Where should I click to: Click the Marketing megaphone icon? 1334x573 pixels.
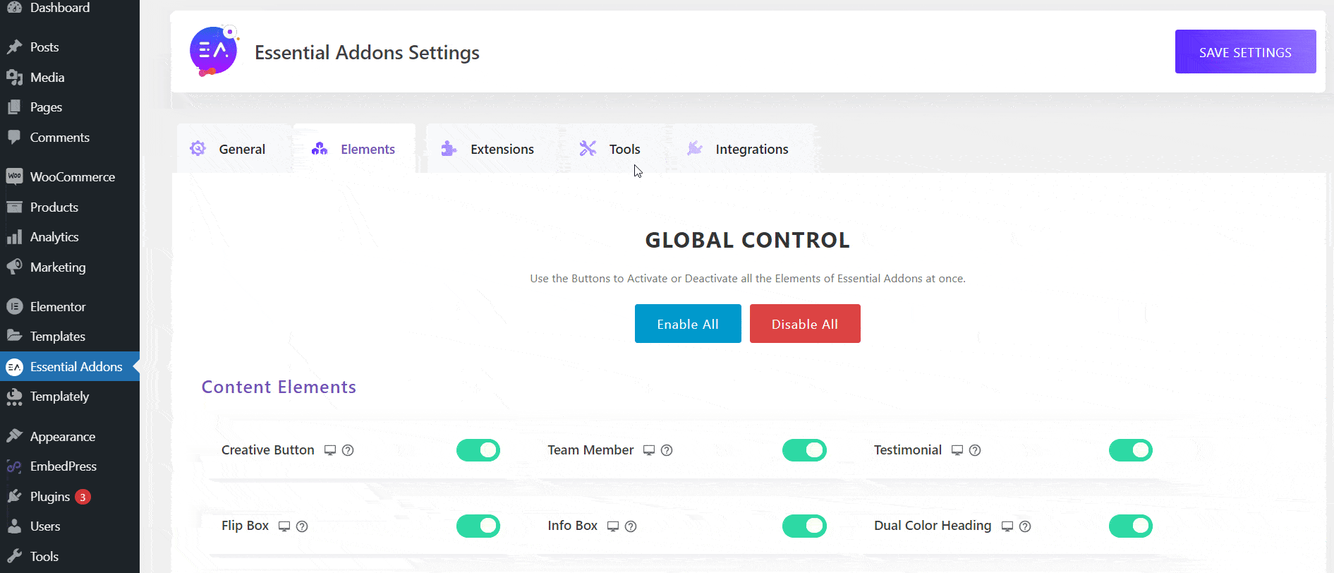point(14,267)
